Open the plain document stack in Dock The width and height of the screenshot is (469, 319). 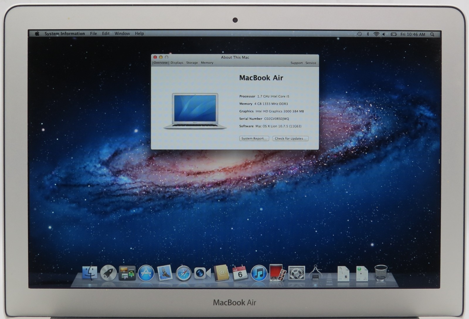click(x=343, y=274)
